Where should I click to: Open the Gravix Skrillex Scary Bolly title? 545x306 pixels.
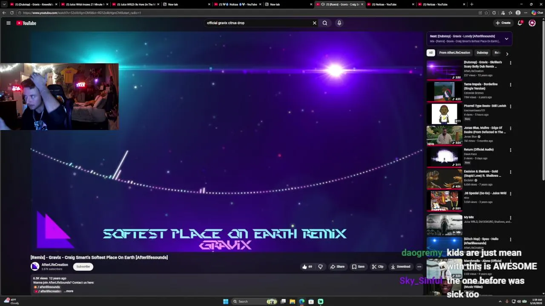coord(483,64)
